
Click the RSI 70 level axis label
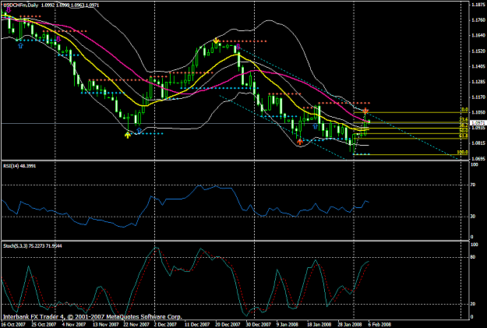click(x=473, y=185)
